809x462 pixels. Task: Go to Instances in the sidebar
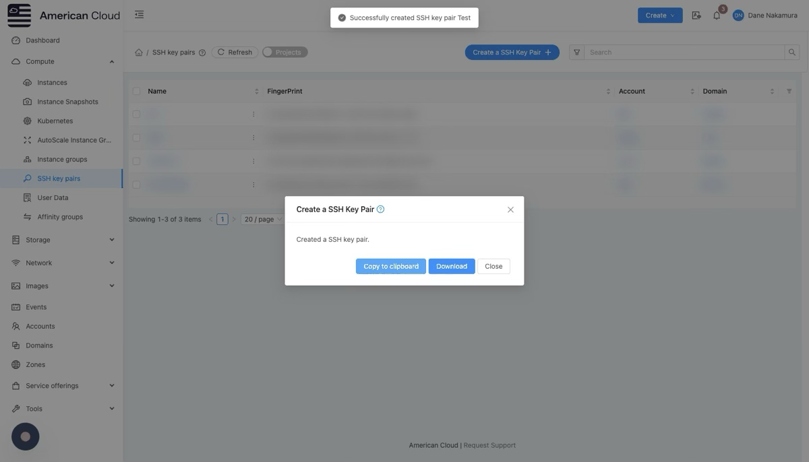coord(52,83)
